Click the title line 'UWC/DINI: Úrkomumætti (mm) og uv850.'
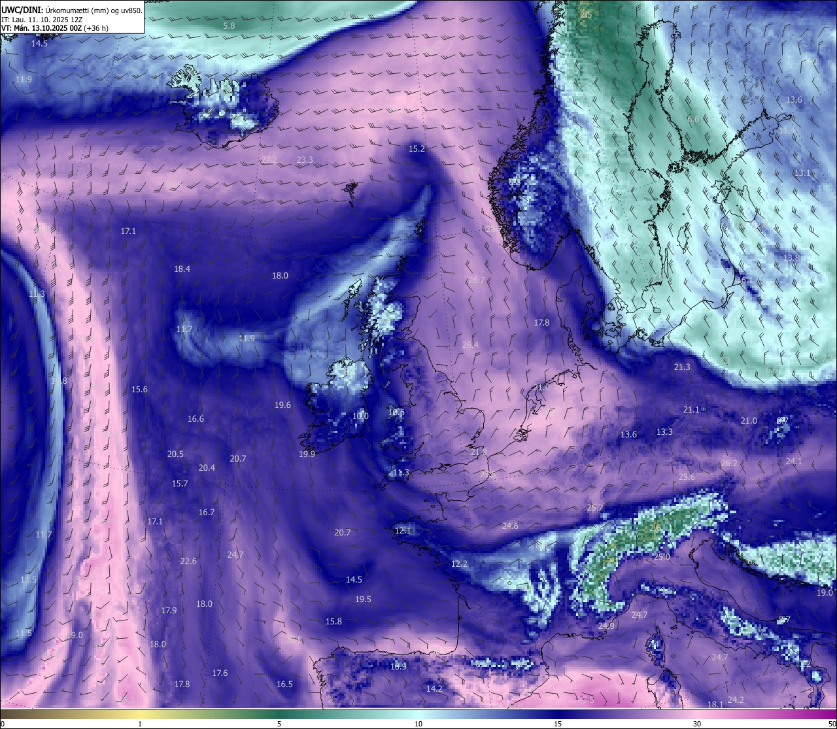This screenshot has height=729, width=837. [x=71, y=10]
